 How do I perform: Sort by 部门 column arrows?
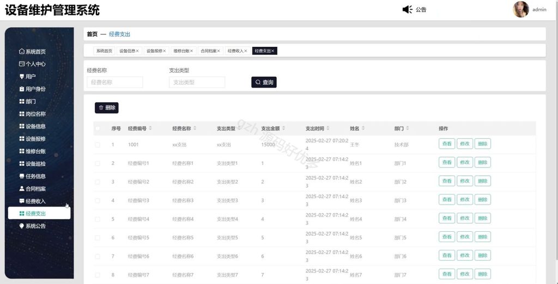click(x=408, y=128)
